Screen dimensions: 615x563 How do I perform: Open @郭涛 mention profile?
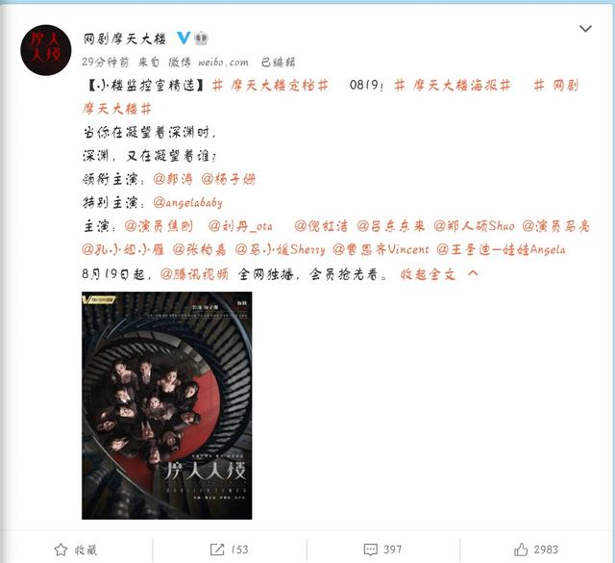pyautogui.click(x=173, y=179)
